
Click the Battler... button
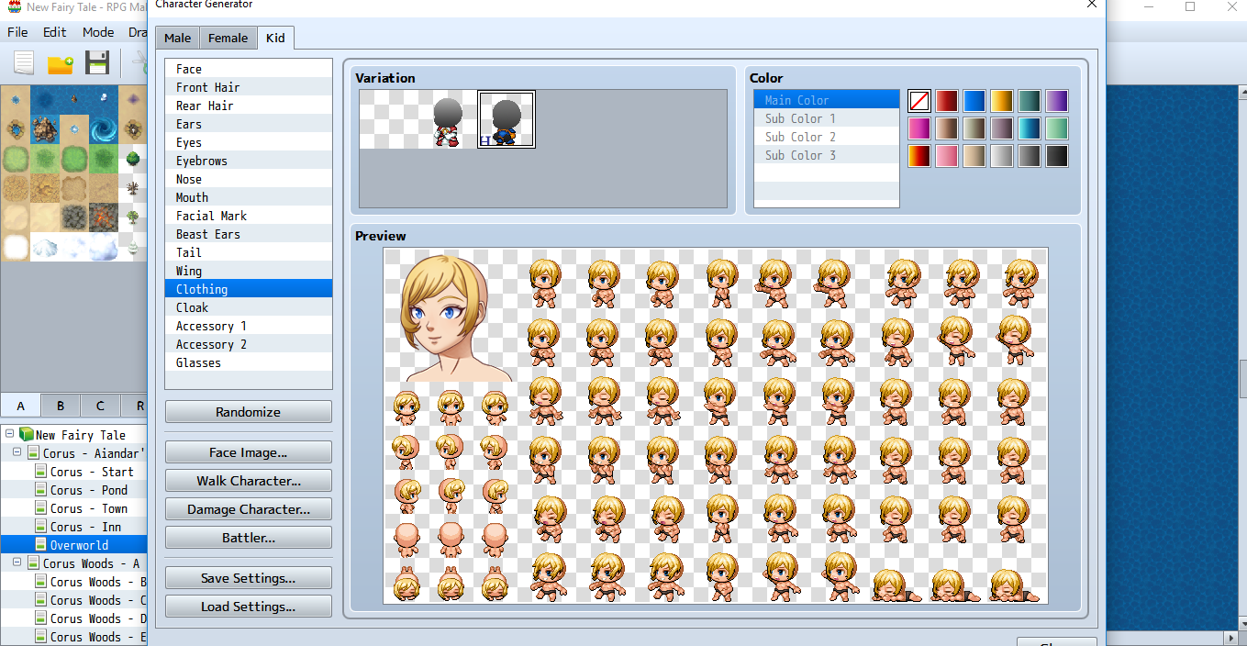[249, 538]
